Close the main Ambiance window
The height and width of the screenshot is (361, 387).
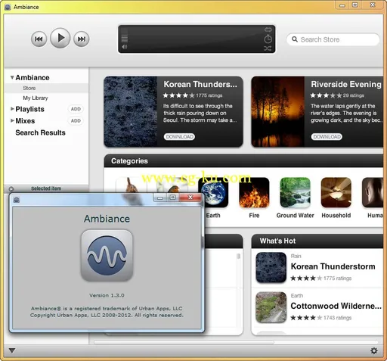[373, 5]
